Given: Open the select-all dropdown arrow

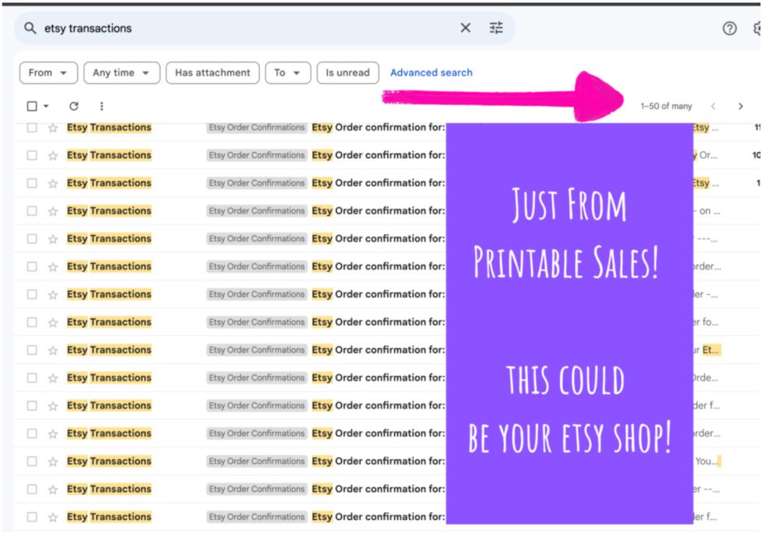Looking at the screenshot, I should point(46,106).
